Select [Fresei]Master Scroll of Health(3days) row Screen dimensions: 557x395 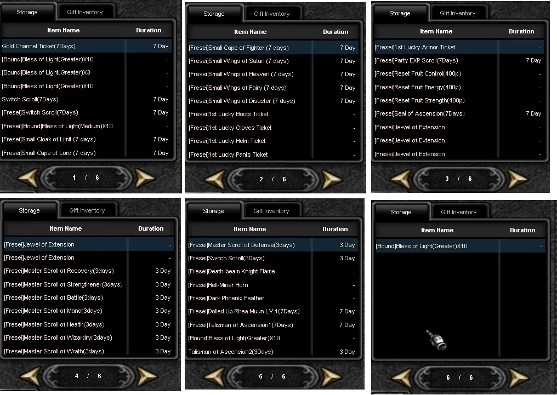pyautogui.click(x=89, y=324)
